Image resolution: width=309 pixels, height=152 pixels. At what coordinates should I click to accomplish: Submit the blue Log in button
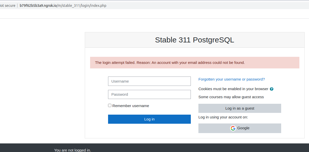point(149,119)
